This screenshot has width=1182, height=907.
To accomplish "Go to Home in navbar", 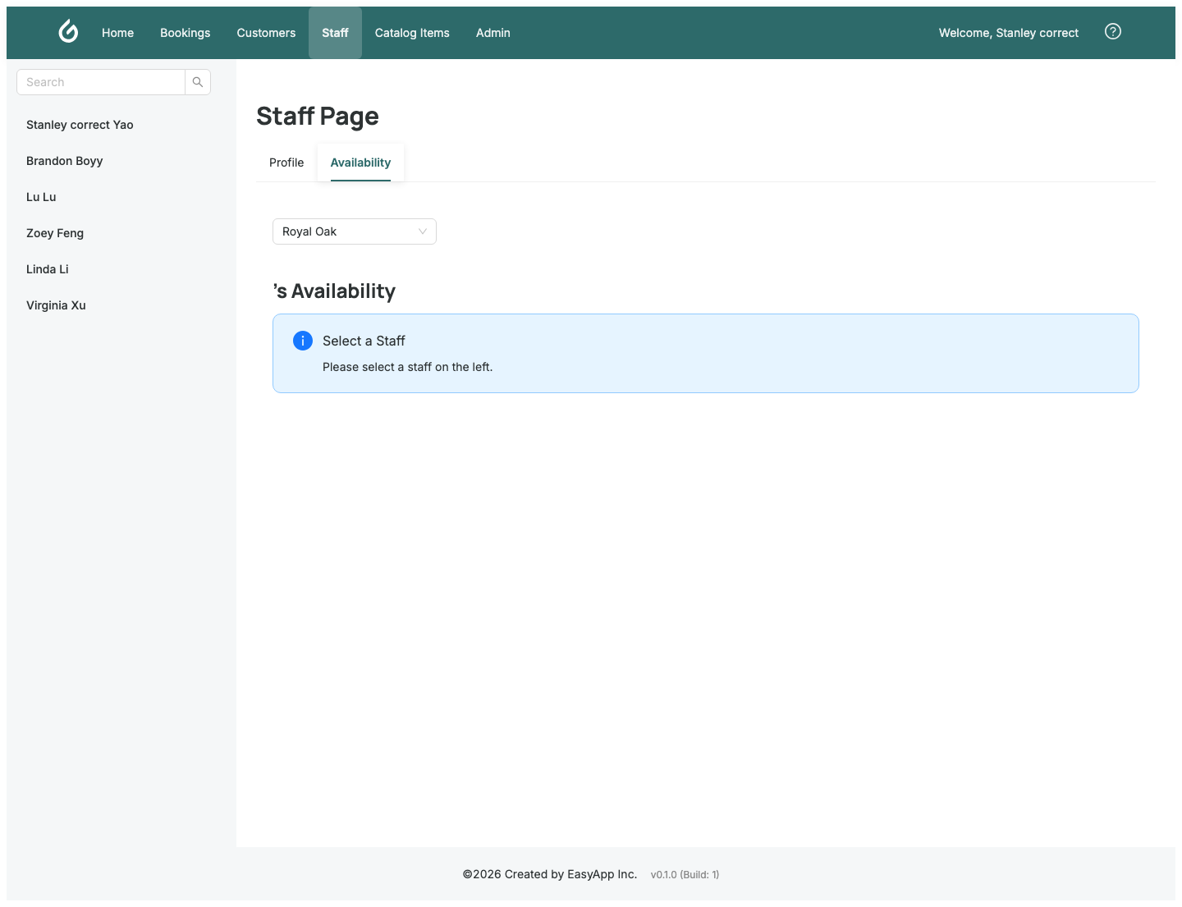I will click(x=117, y=33).
